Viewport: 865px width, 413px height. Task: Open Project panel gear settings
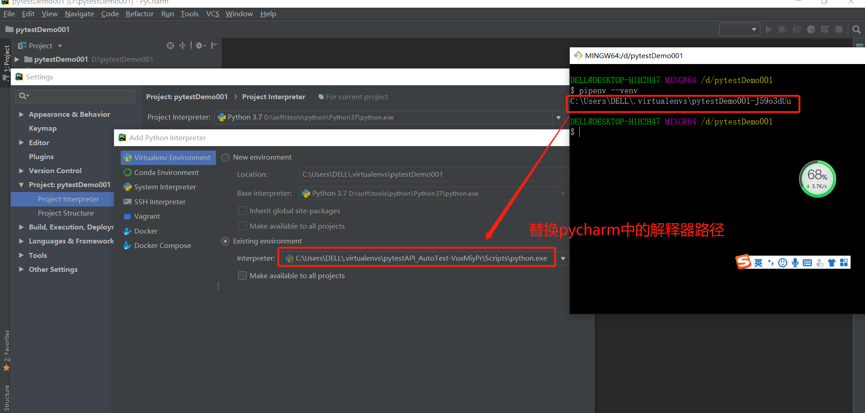200,46
